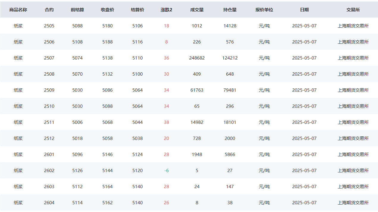
Task: Select contract cell 2511
Action: coord(49,122)
